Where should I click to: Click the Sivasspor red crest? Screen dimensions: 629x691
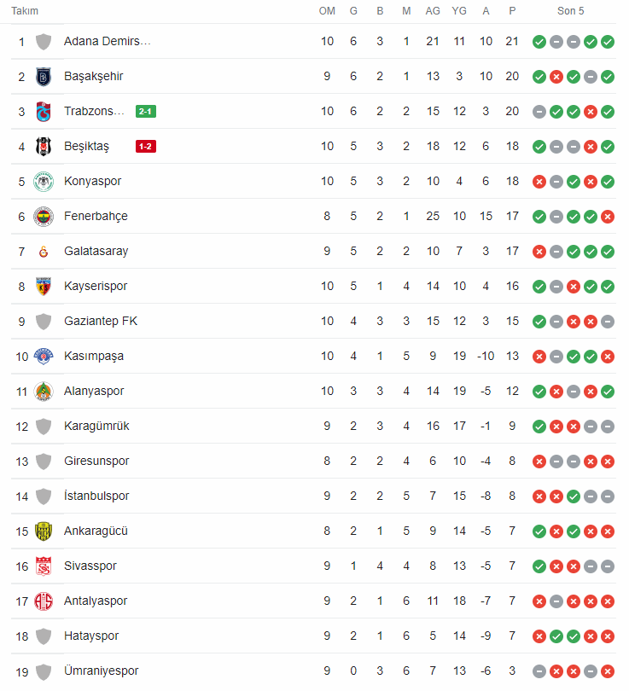tap(44, 566)
